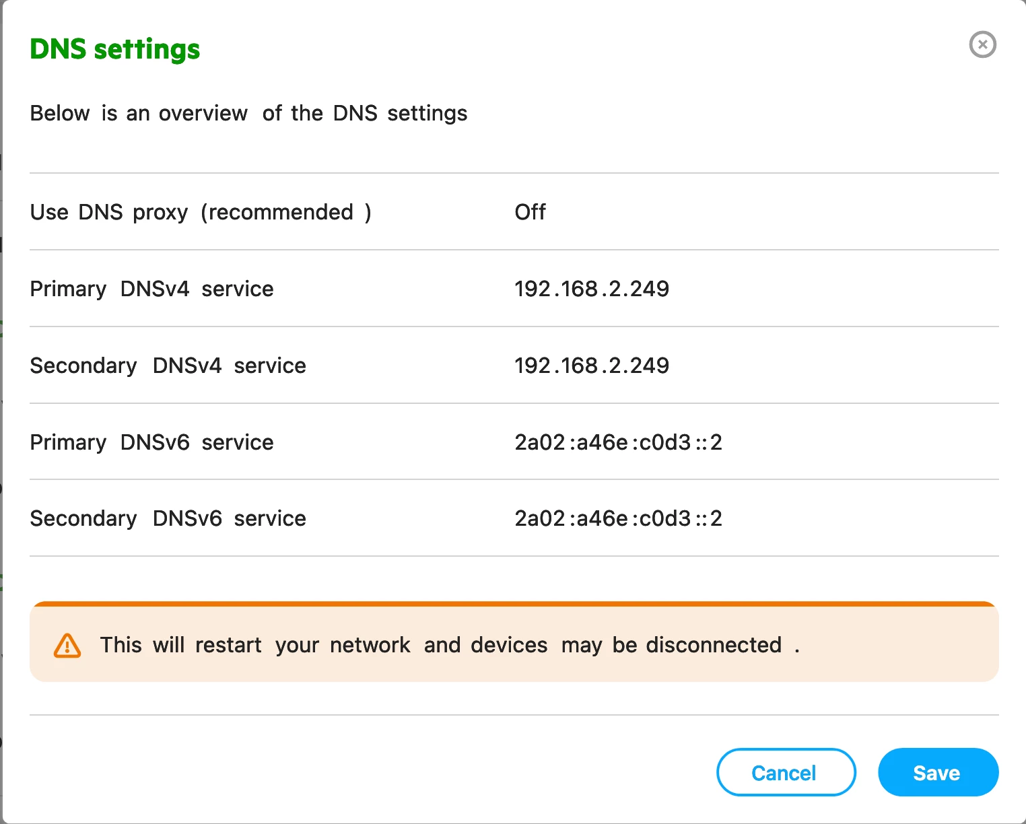Click the orange top border of the warning banner
The width and height of the screenshot is (1026, 824).
pos(514,604)
